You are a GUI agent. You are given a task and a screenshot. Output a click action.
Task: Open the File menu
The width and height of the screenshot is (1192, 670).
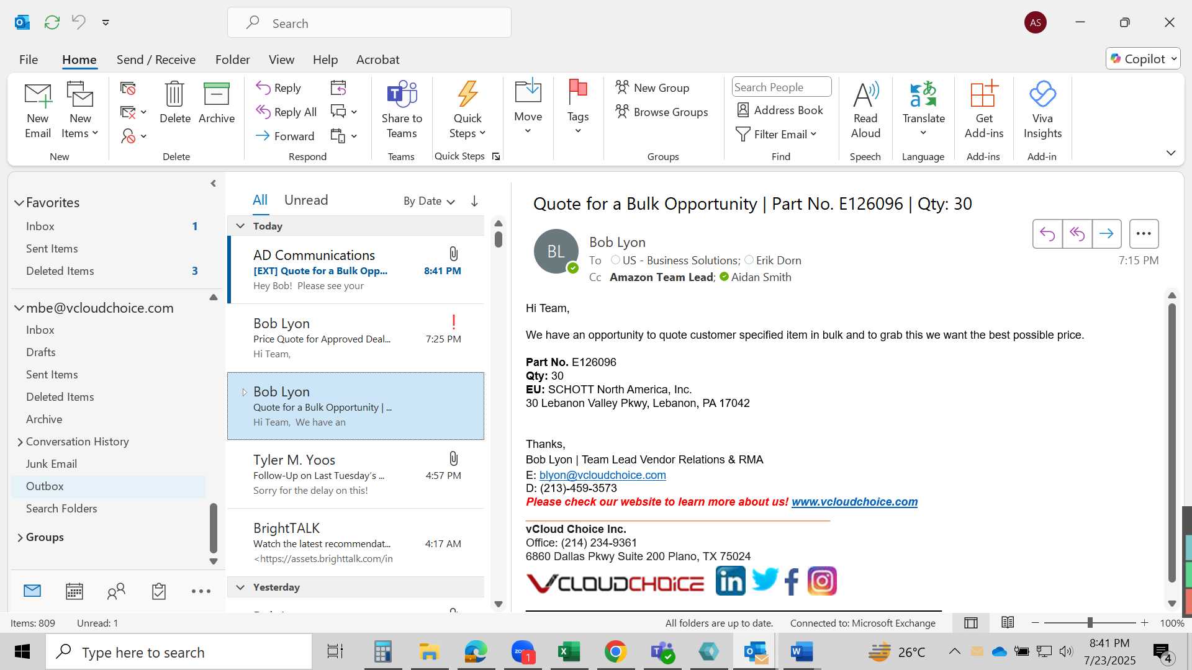pos(29,60)
